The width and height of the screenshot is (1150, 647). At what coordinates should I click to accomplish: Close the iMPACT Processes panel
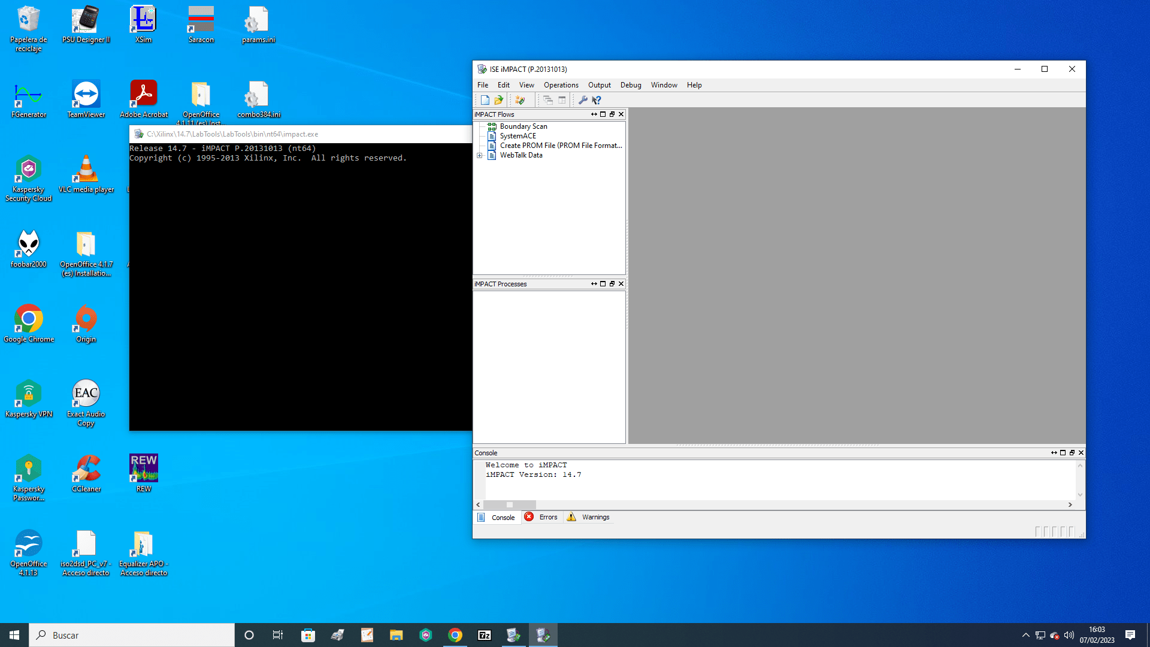(x=621, y=284)
